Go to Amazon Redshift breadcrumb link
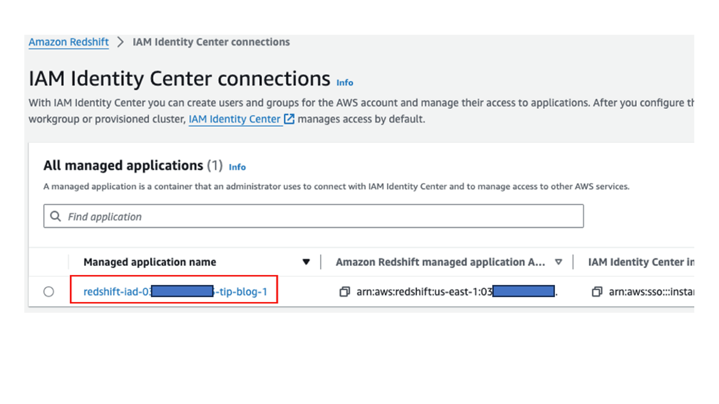Viewport: 719px width, 404px height. [69, 42]
